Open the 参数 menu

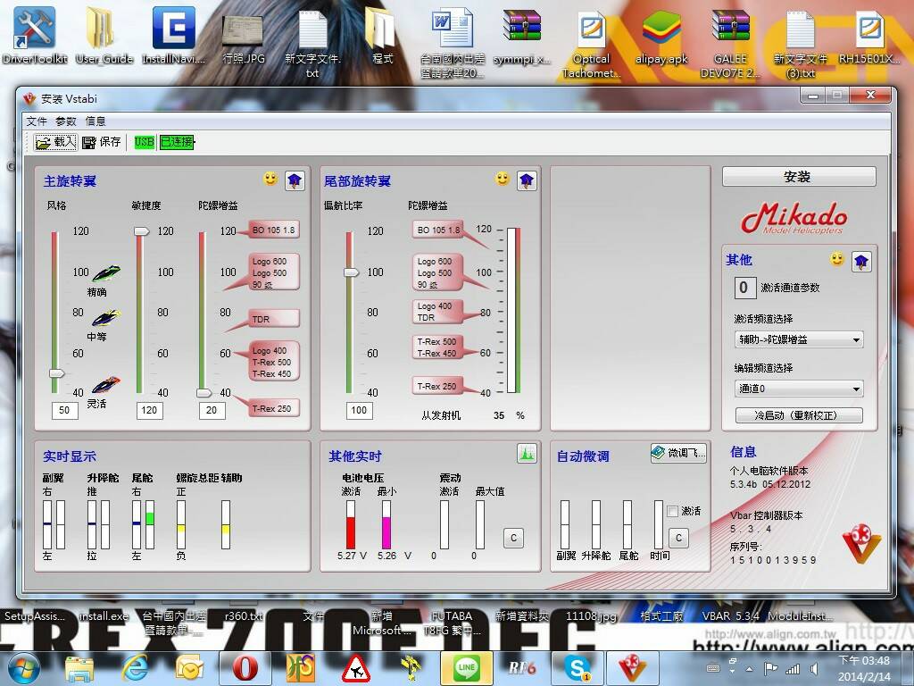66,121
